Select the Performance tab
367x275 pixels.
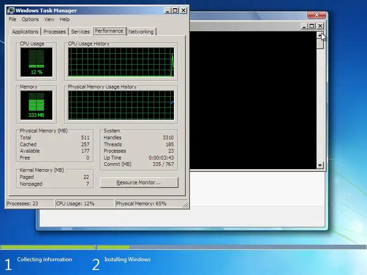(x=109, y=31)
